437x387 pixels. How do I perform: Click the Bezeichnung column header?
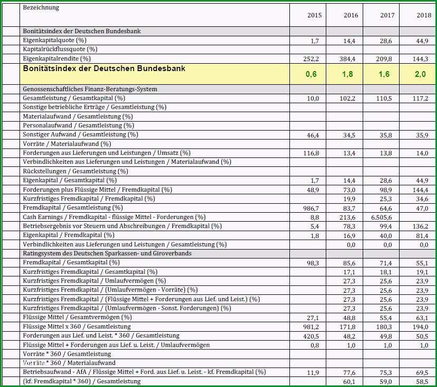(41, 7)
